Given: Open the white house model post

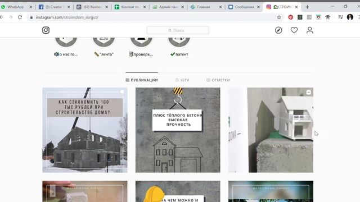Looking at the screenshot, I should coord(271,130).
